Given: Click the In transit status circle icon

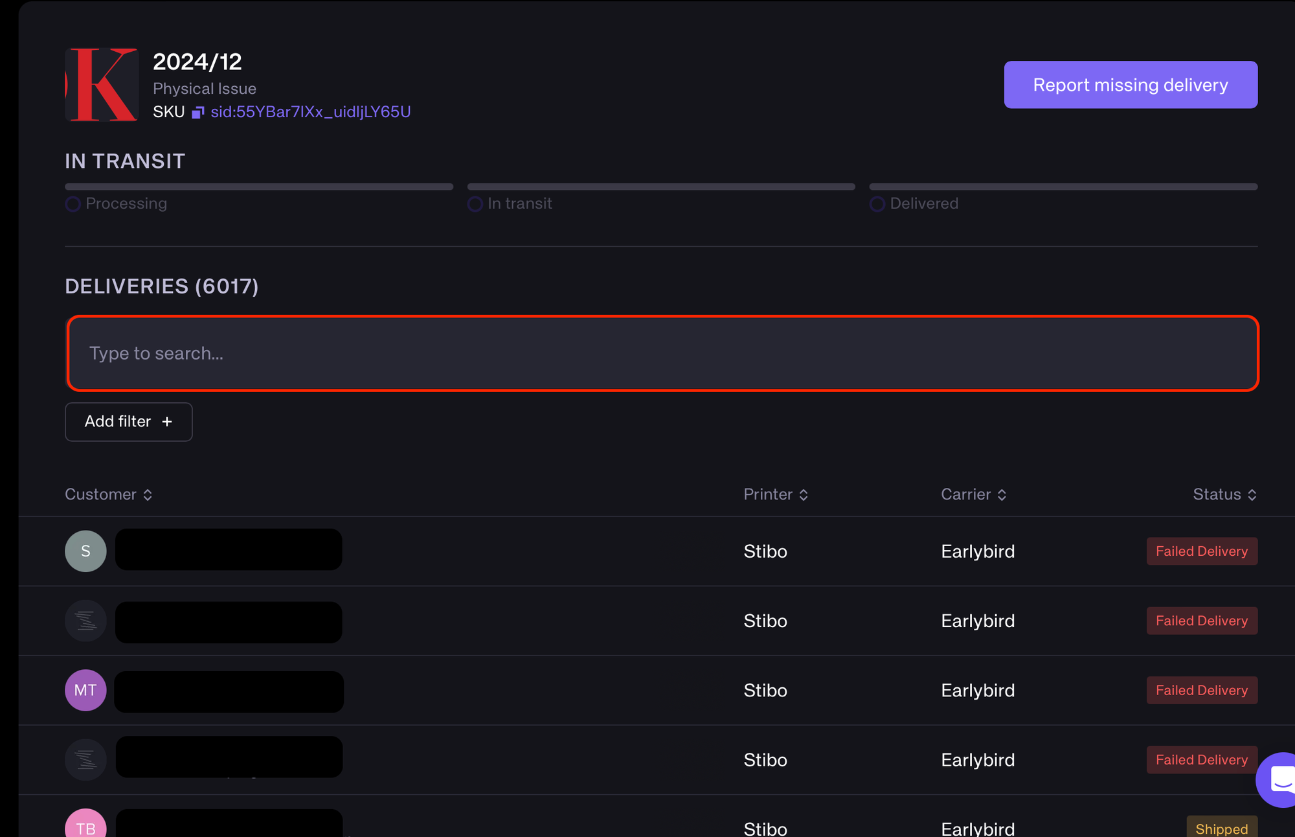Looking at the screenshot, I should [x=474, y=203].
